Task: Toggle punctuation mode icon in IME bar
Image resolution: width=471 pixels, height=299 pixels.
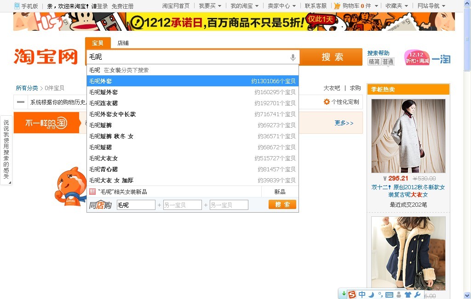Action: point(380,295)
